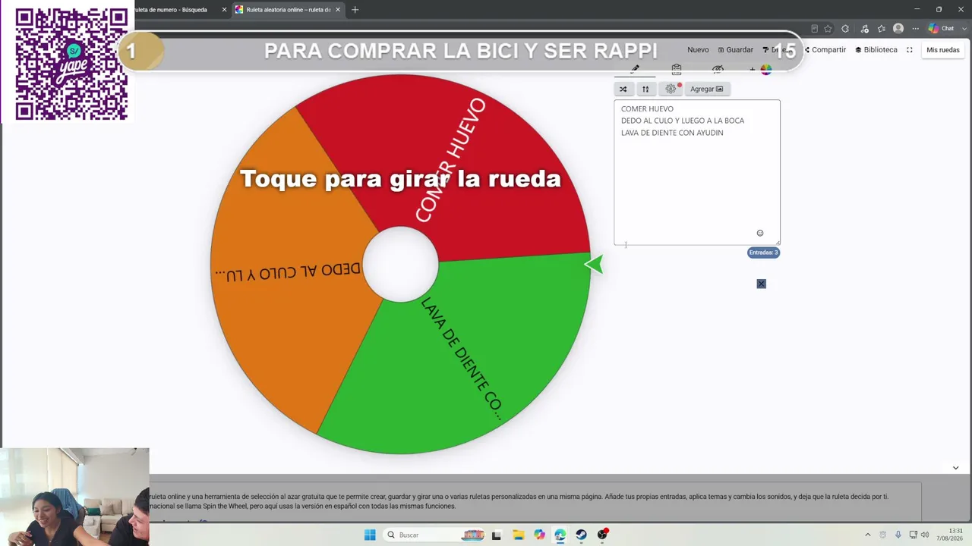Select the DEDO AL CULO entry line

683,121
